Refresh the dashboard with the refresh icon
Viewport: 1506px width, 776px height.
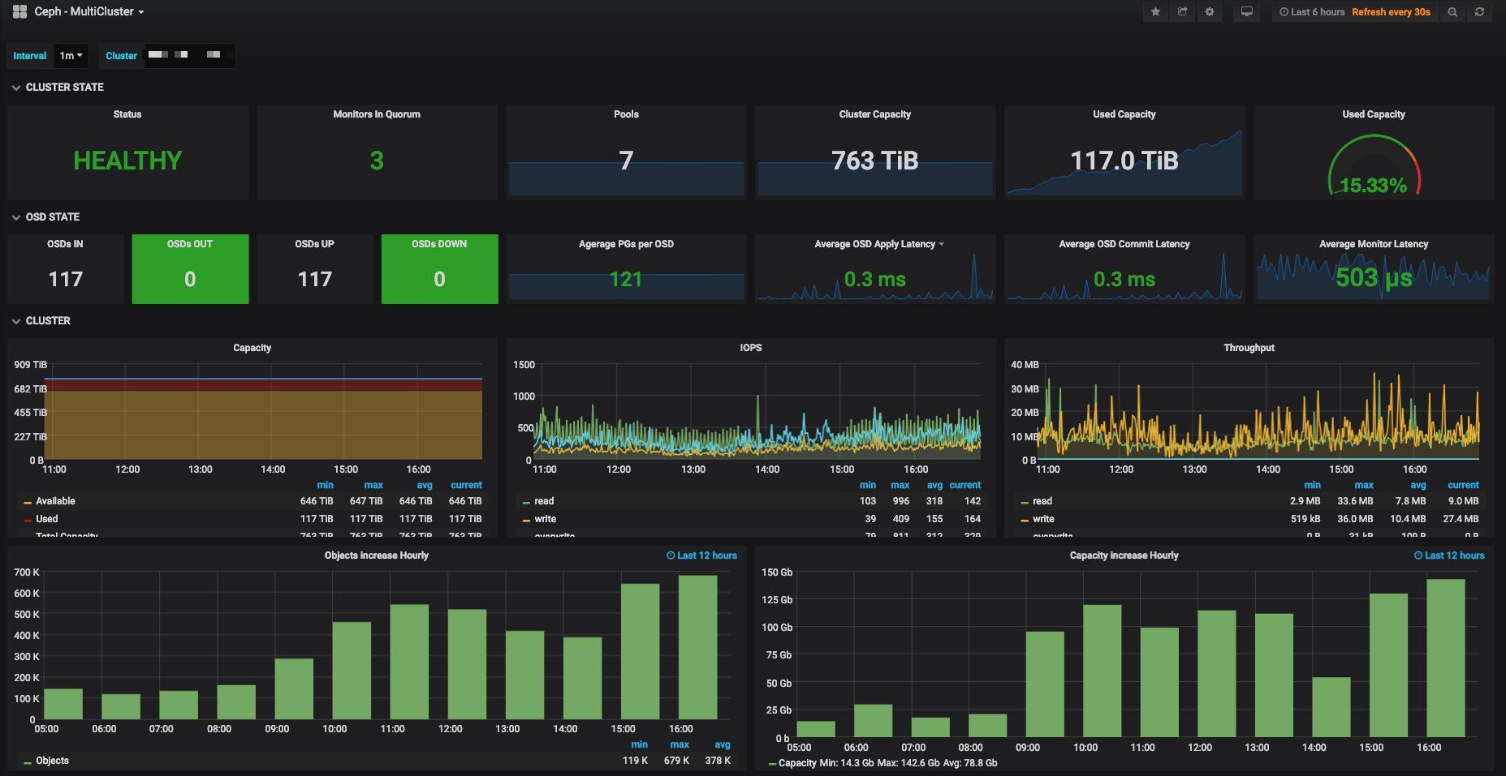coord(1479,12)
